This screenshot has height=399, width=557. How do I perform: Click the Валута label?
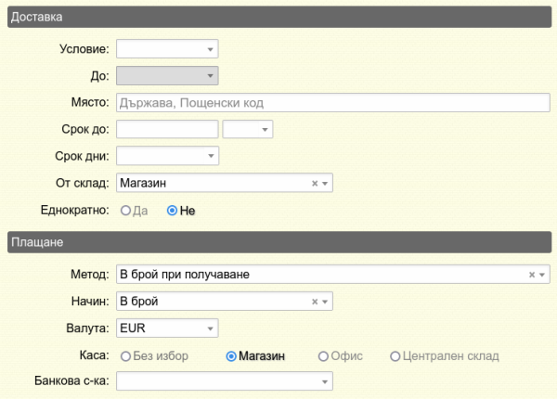[x=87, y=328]
